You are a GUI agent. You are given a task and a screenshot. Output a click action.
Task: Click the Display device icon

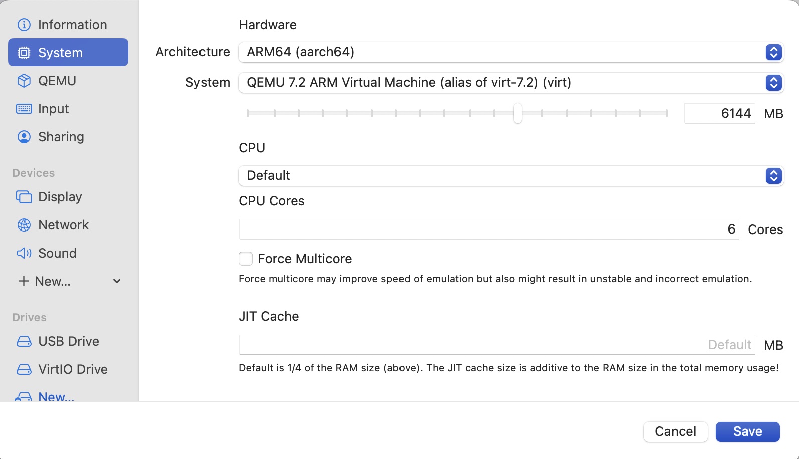tap(24, 197)
